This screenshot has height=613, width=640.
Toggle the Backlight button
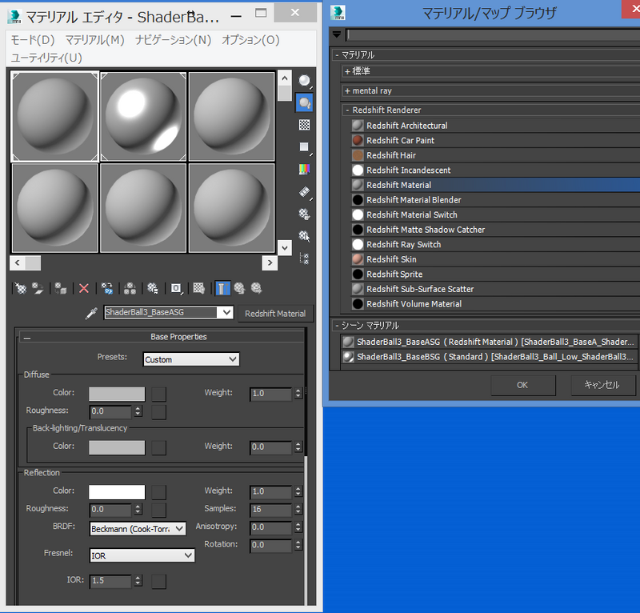coord(305,102)
